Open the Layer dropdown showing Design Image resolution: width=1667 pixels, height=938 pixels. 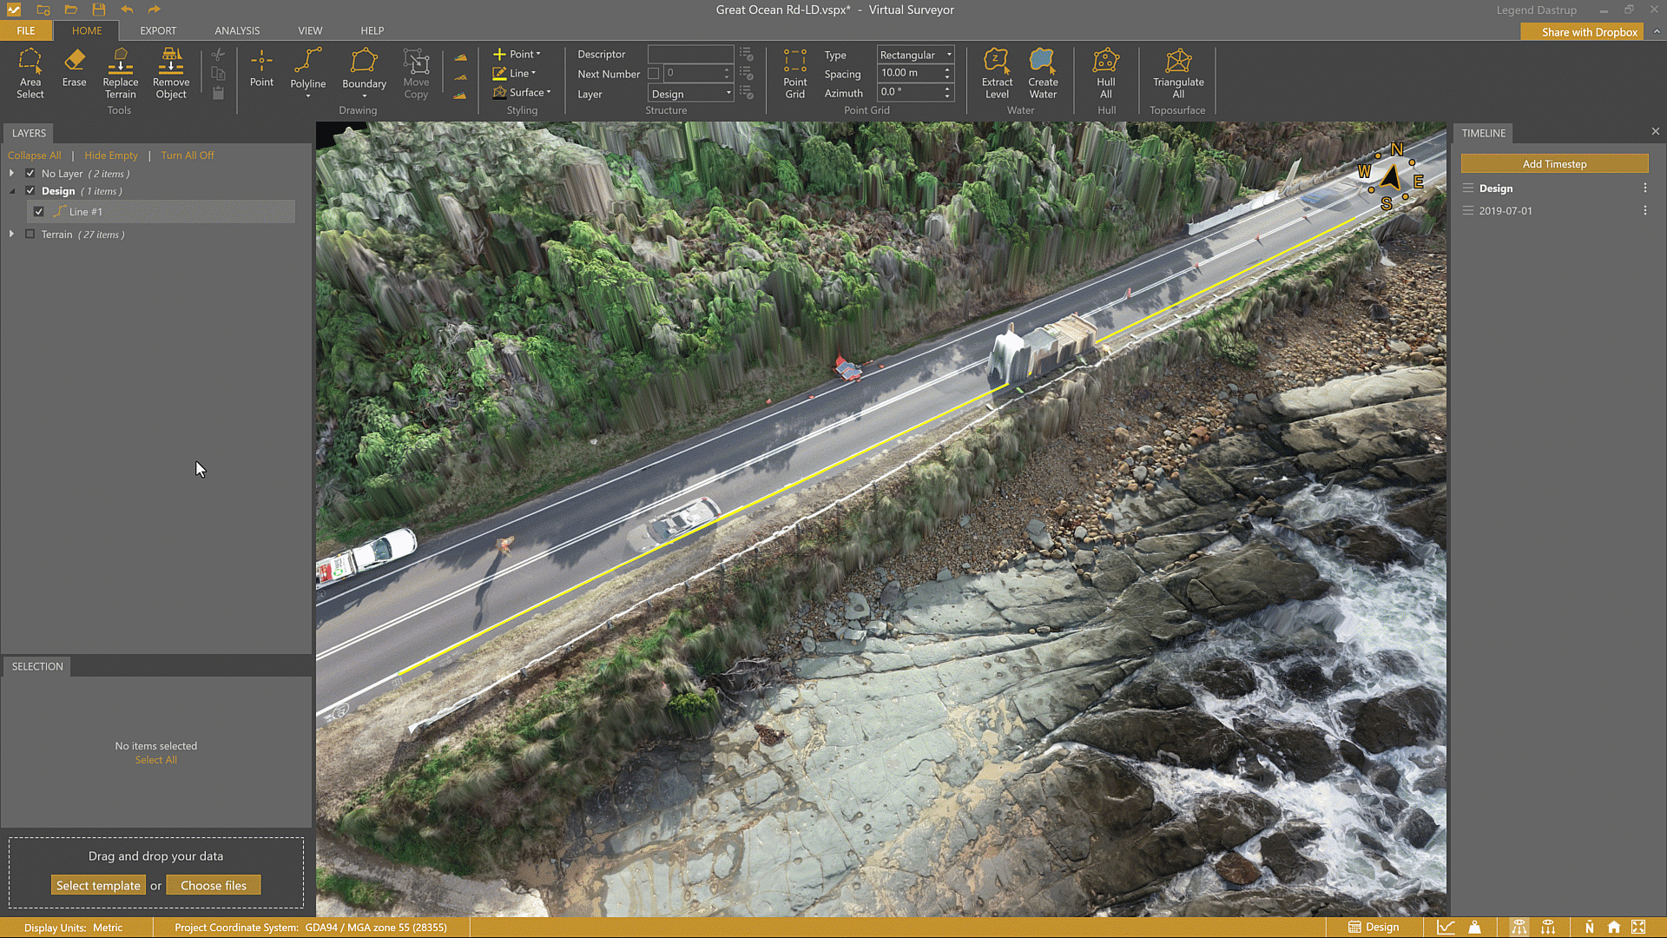691,94
